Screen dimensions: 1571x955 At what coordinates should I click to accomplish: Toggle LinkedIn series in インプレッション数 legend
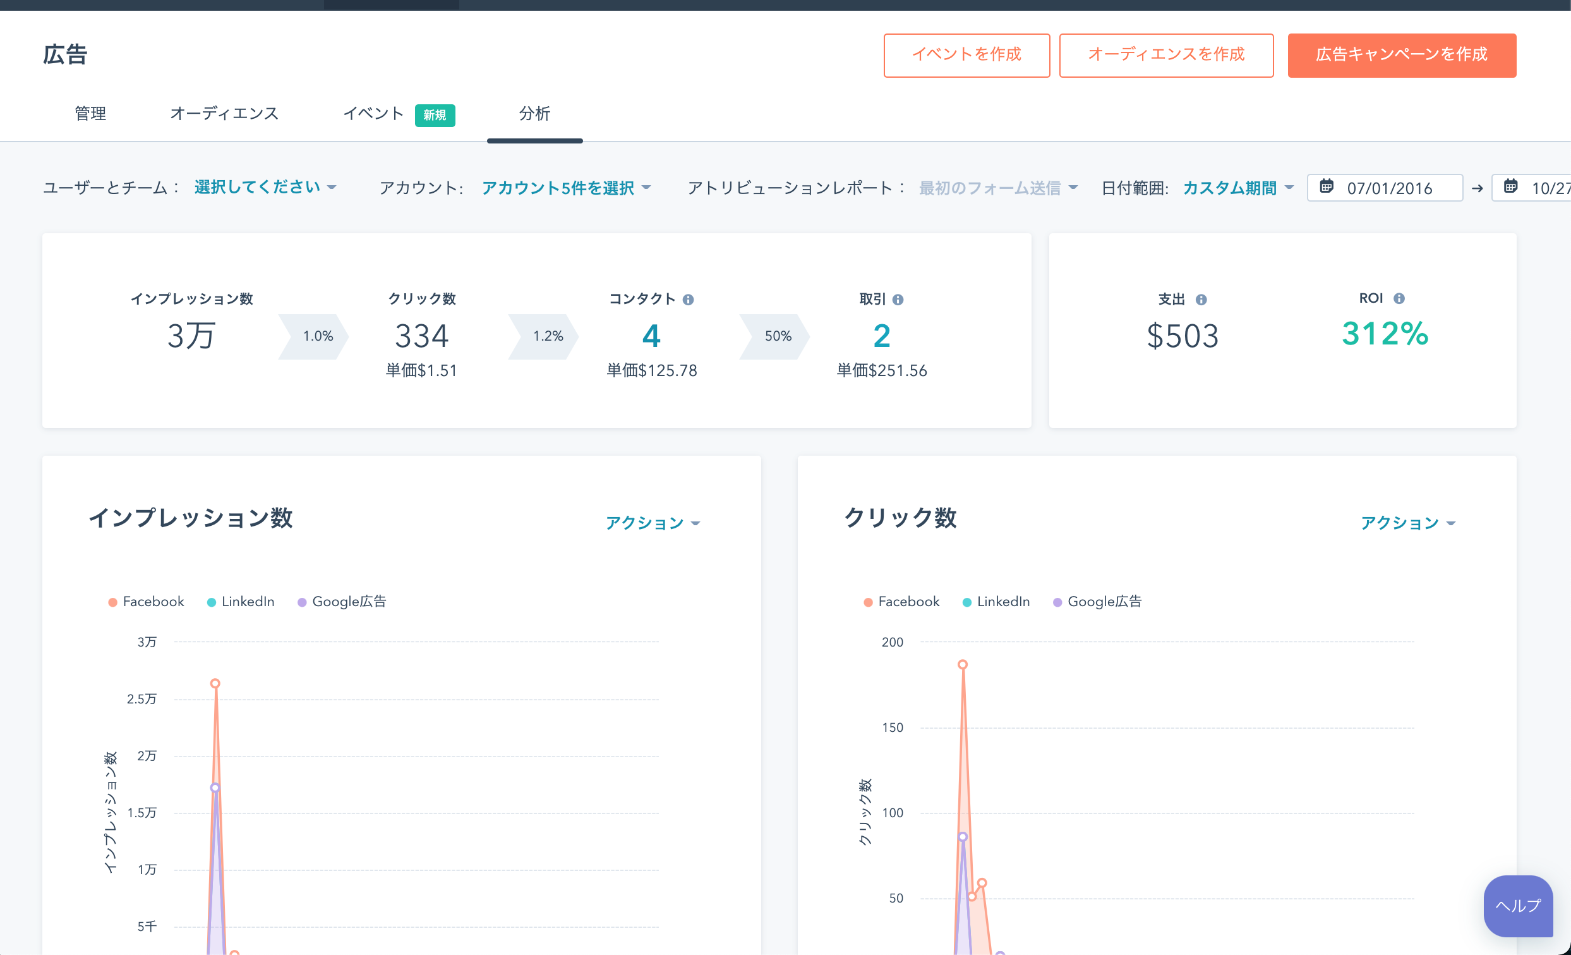(241, 602)
